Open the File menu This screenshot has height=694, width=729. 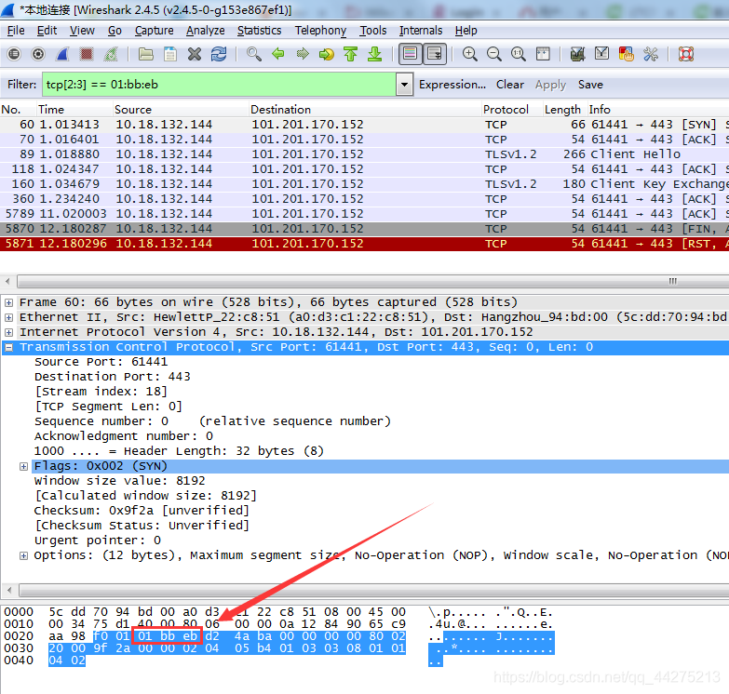click(x=16, y=31)
